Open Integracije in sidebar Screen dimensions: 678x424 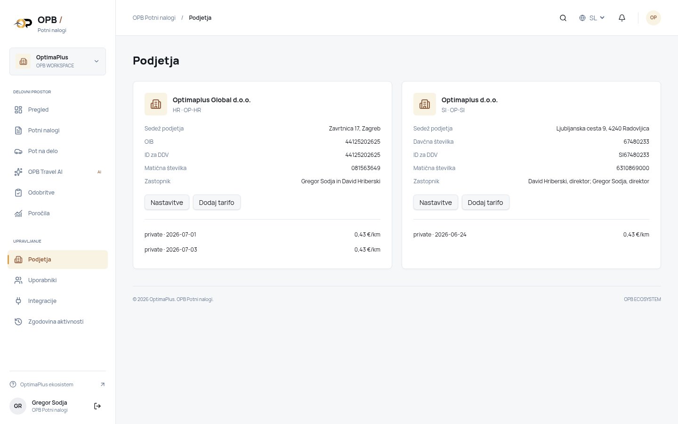pyautogui.click(x=57, y=301)
